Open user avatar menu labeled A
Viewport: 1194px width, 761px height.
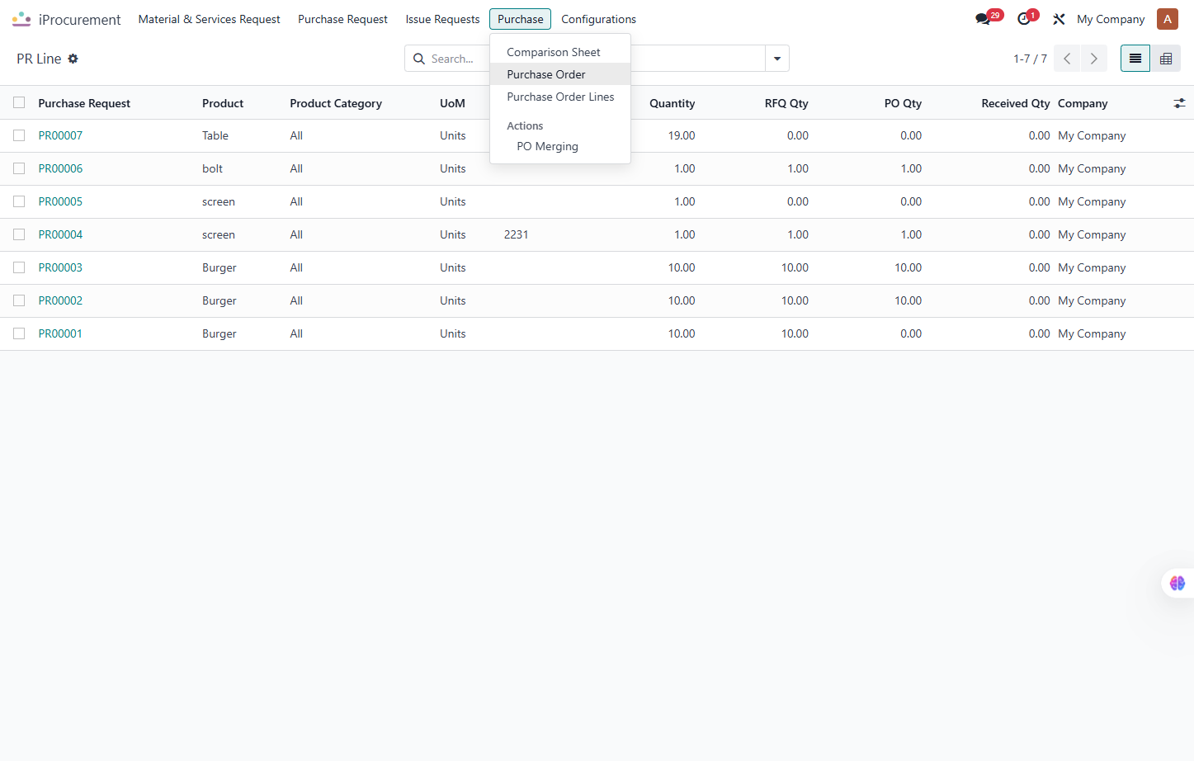pos(1168,19)
